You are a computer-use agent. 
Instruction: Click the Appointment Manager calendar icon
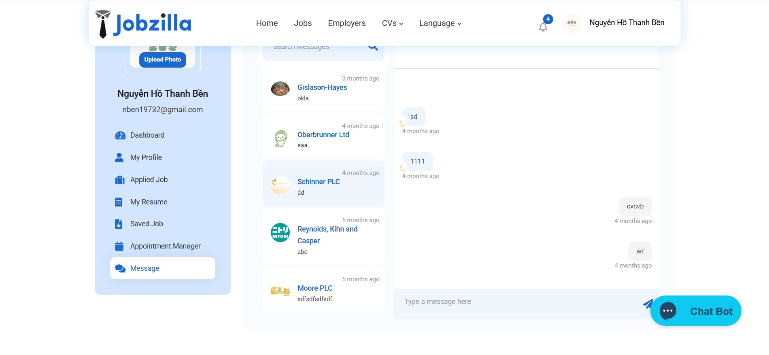[119, 246]
